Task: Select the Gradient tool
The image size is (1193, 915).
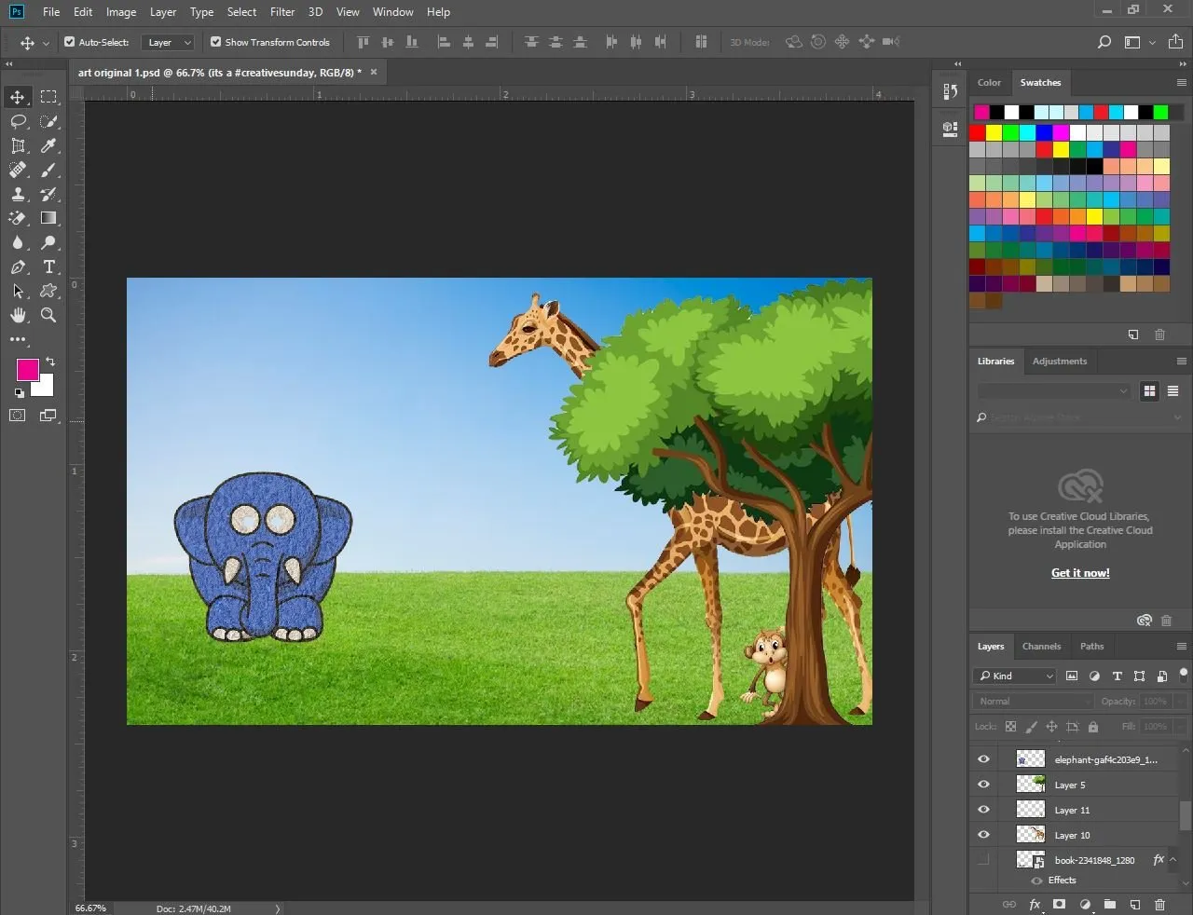Action: [49, 218]
